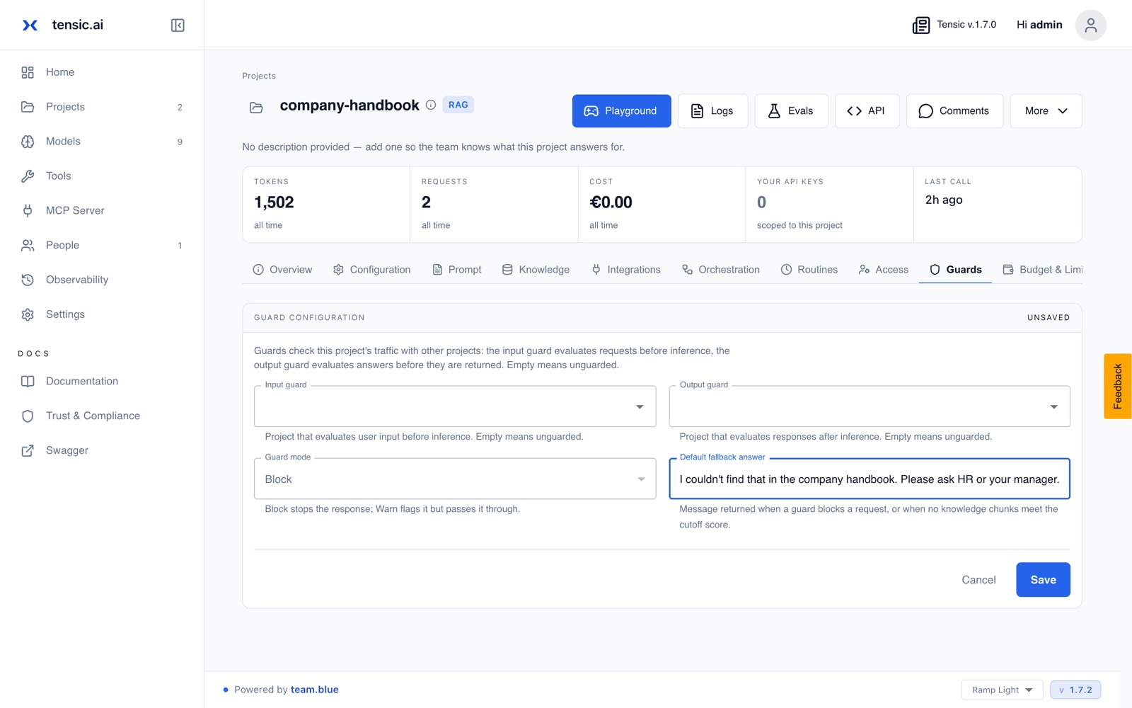Click the Observability history icon
The width and height of the screenshot is (1132, 708).
pyautogui.click(x=28, y=280)
